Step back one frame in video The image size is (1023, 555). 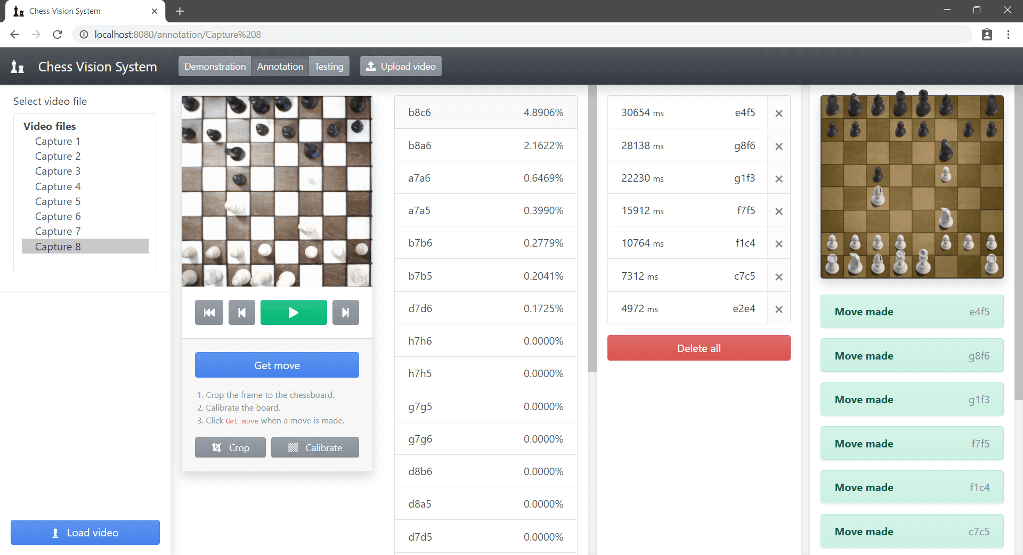point(242,313)
